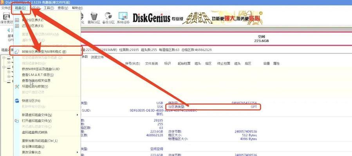The image size is (352, 156).
Task: Choose 备份分区表(F2) from the menu
Action: pyautogui.click(x=32, y=20)
